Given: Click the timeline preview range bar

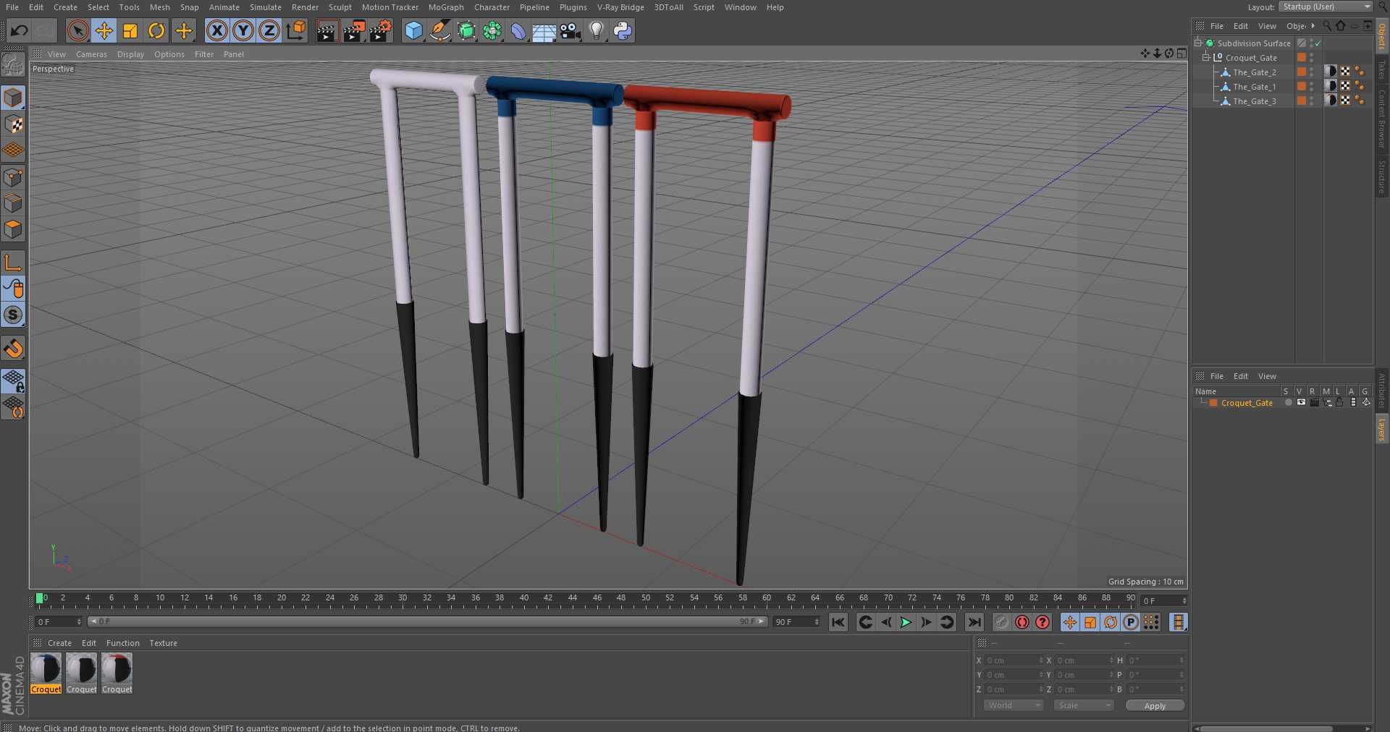Looking at the screenshot, I should tap(427, 621).
